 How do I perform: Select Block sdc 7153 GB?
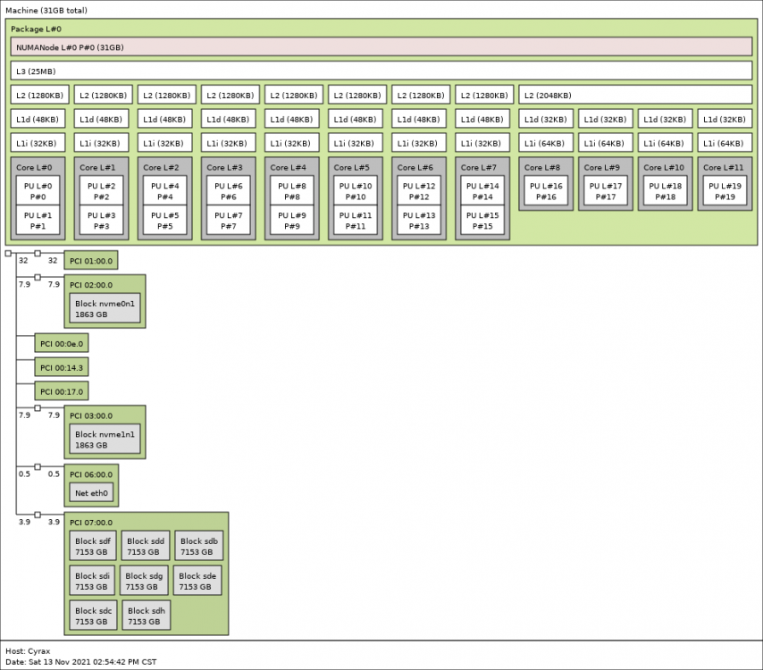point(94,616)
